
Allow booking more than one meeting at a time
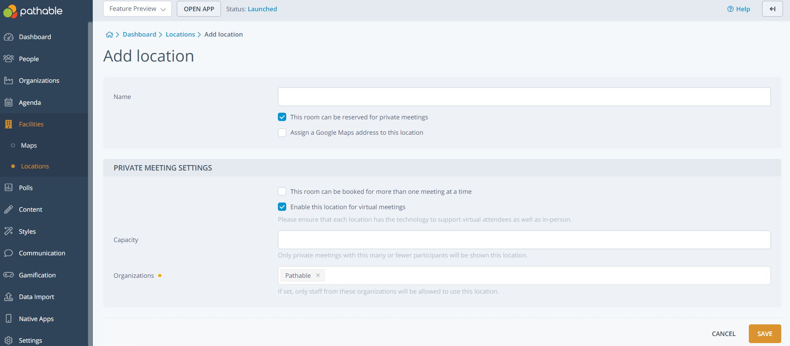(282, 191)
